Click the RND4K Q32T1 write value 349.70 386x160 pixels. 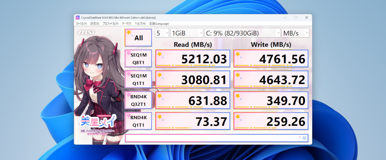coord(271,100)
